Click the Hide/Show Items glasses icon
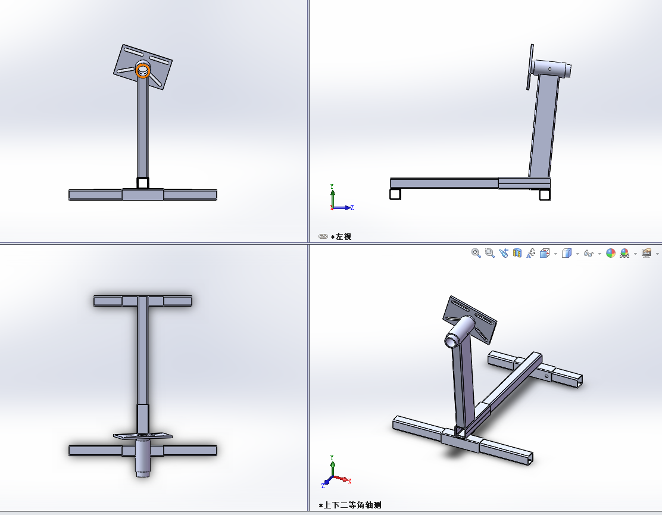662x515 pixels. pos(589,253)
